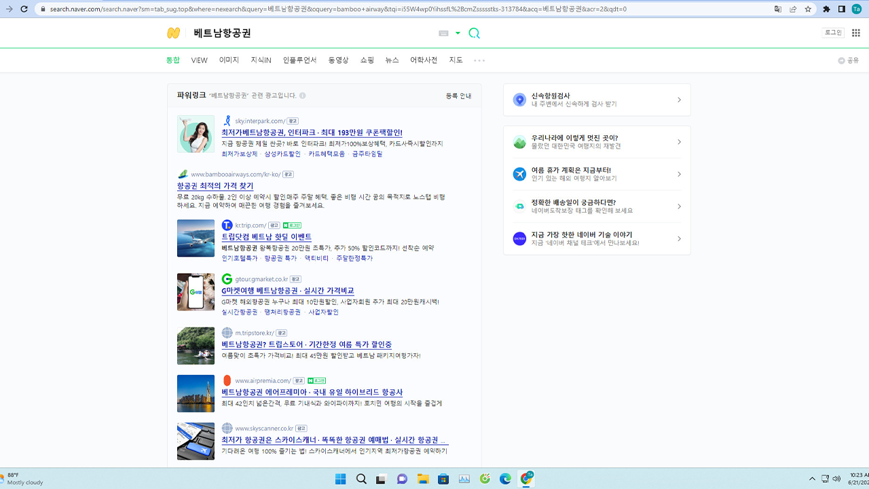Open the 신속항원검사 chevron arrow

click(x=679, y=100)
